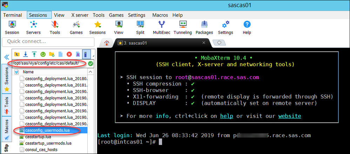The width and height of the screenshot is (350, 154).
Task: Switch to the Sftp side tab
Action: pyautogui.click(x=6, y=148)
